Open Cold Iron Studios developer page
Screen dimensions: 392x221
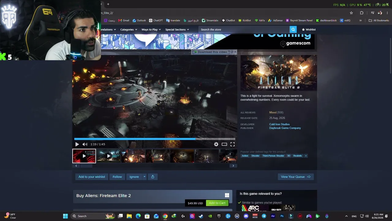click(x=280, y=124)
